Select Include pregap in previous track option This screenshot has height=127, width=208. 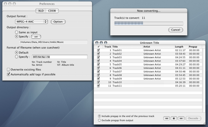pyautogui.click(x=99, y=116)
